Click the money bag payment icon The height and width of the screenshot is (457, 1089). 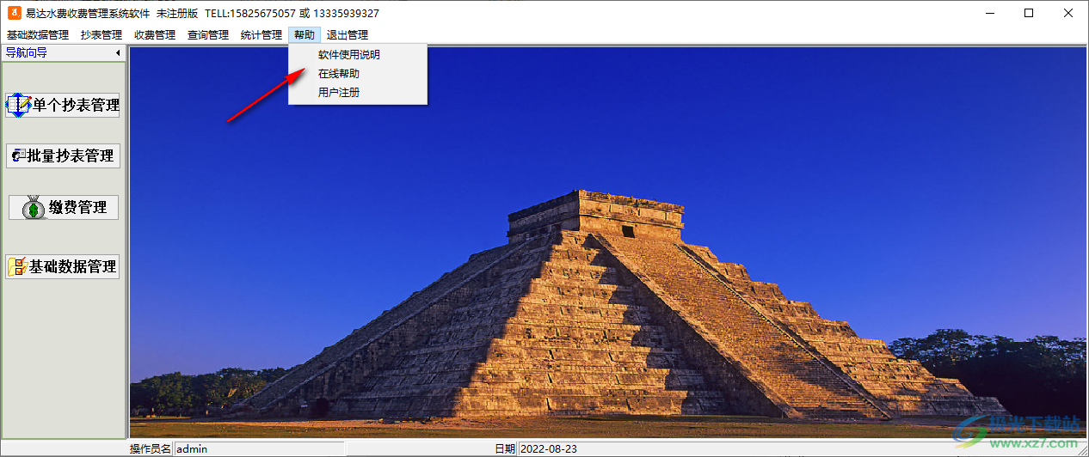tap(34, 207)
